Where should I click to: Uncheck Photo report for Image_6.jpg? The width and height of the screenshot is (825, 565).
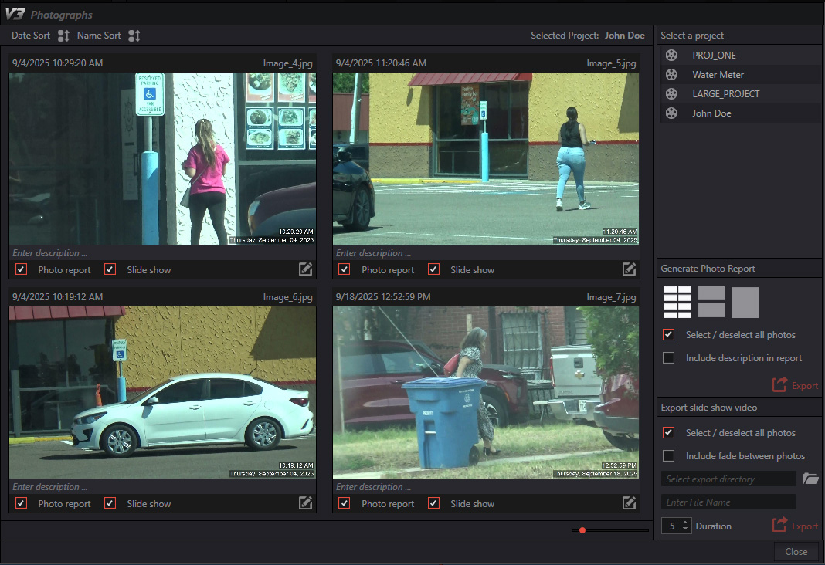[21, 503]
